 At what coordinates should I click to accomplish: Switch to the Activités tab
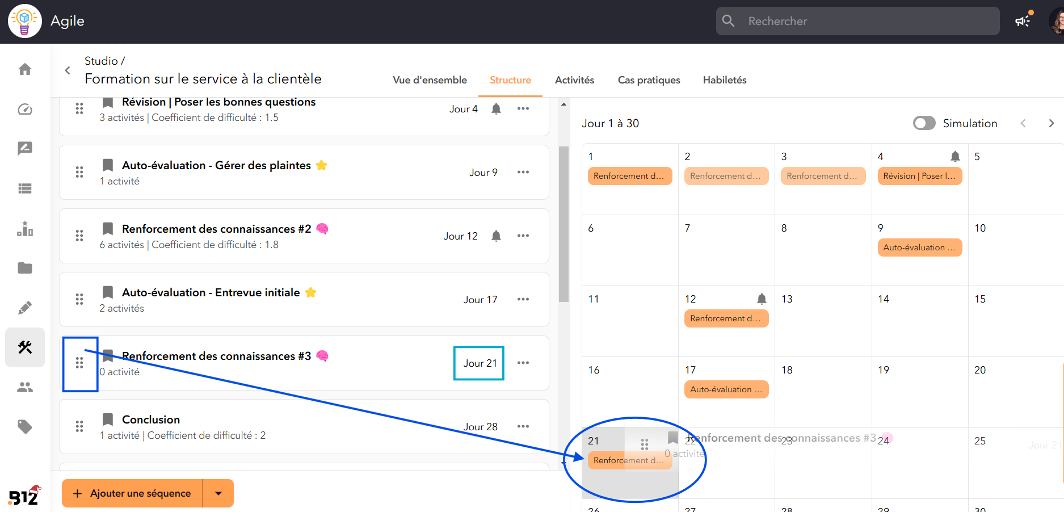click(x=574, y=80)
